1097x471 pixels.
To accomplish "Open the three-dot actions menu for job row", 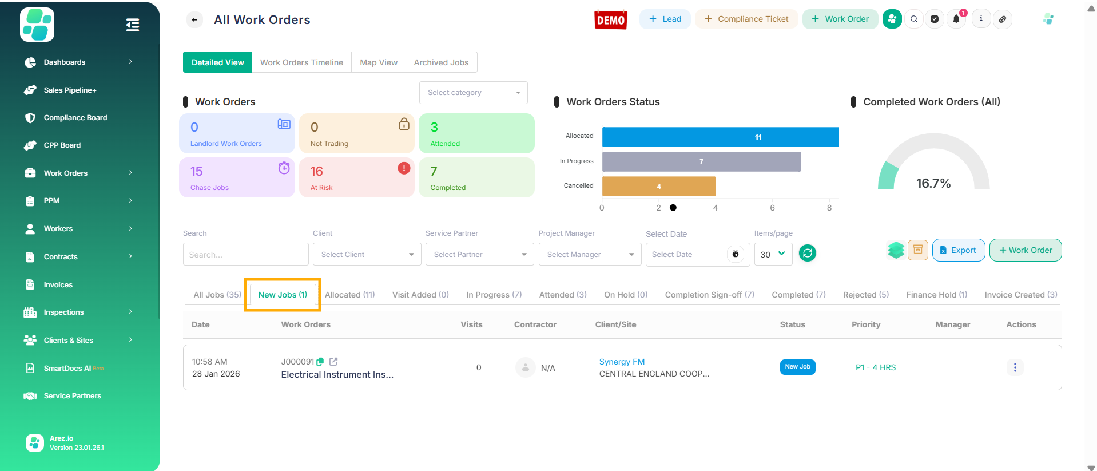I will point(1015,367).
